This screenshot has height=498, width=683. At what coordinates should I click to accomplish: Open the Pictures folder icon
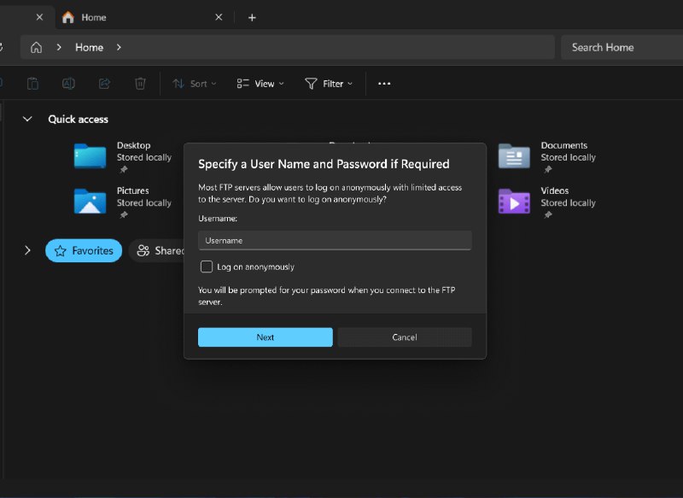point(90,201)
